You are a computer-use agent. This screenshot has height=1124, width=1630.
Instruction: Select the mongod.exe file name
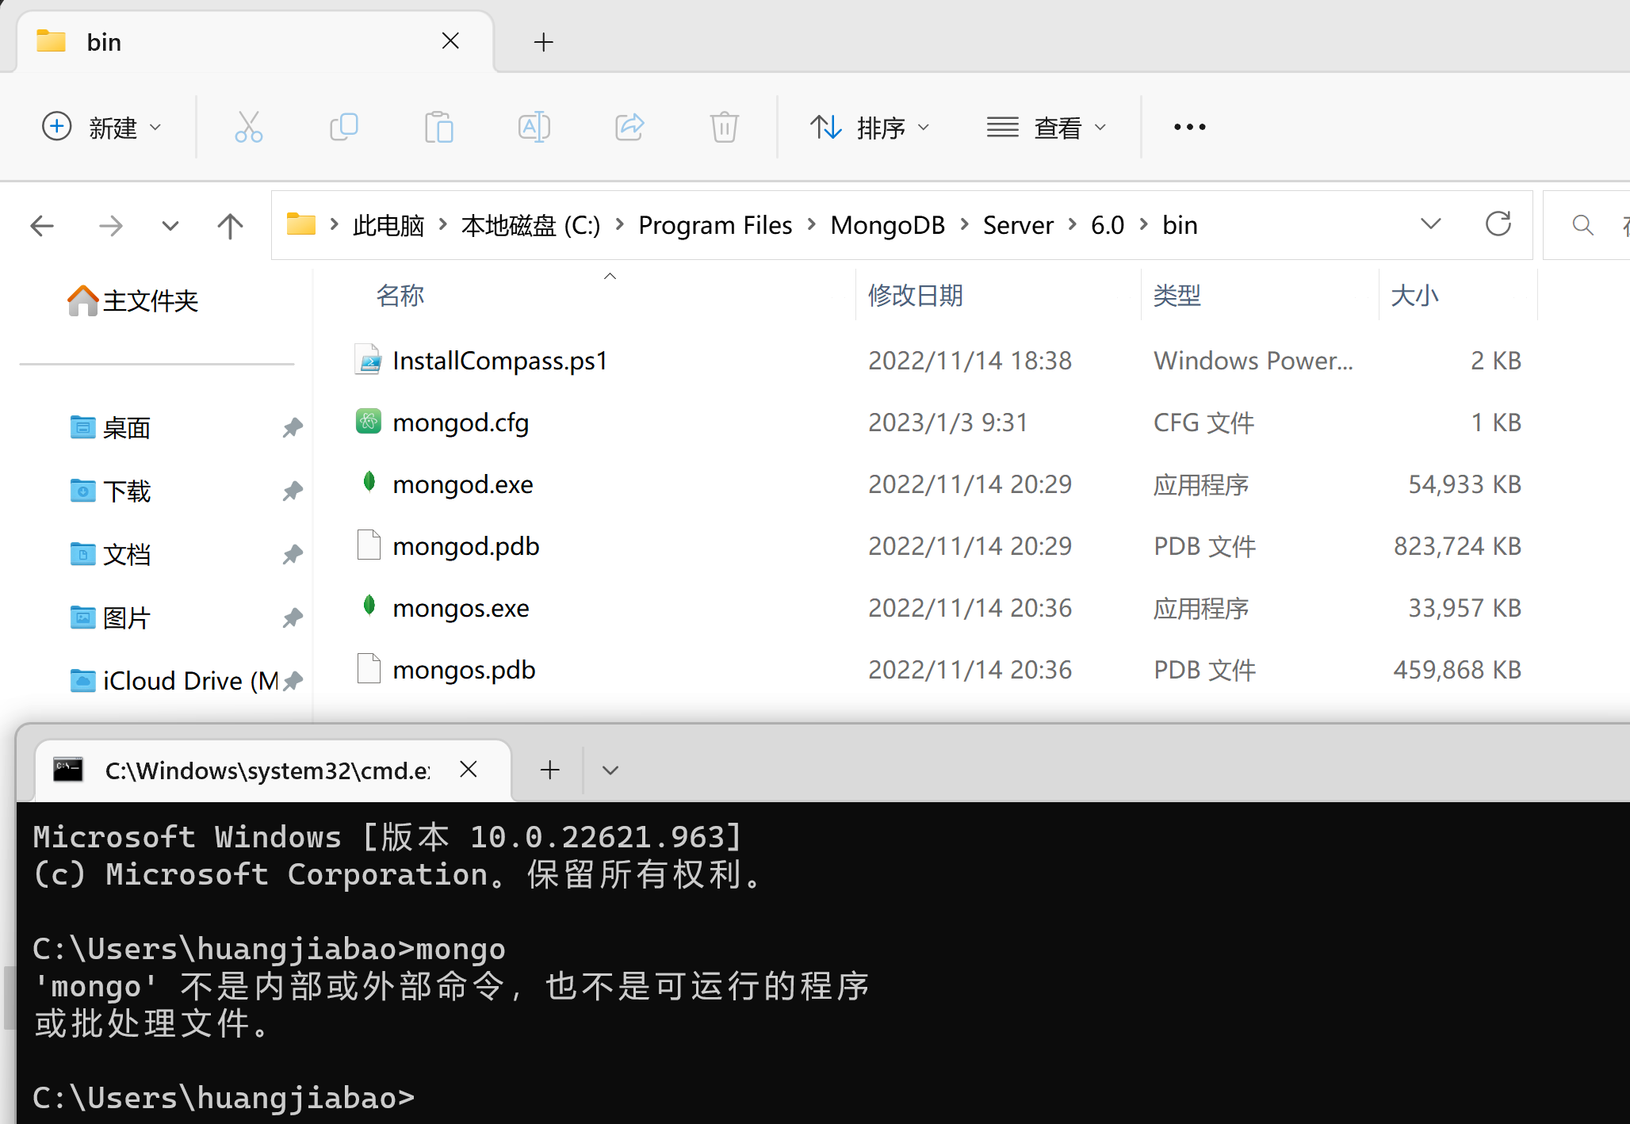[x=463, y=484]
